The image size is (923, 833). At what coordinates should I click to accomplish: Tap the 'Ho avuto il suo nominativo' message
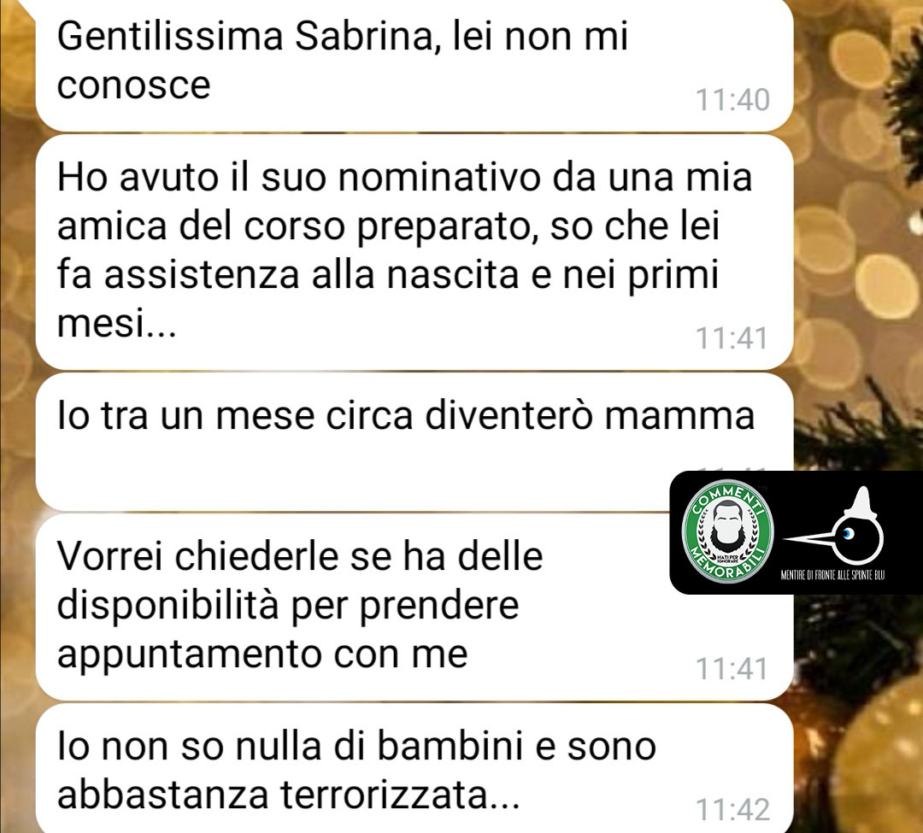(414, 252)
